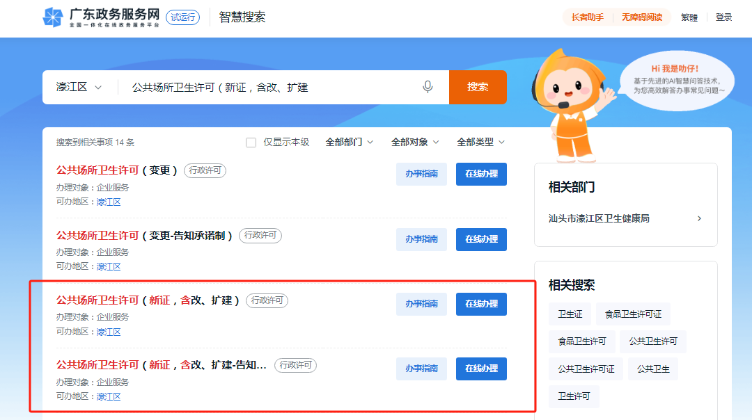
Task: Select related search tag 公共卫生许可证
Action: click(x=586, y=369)
